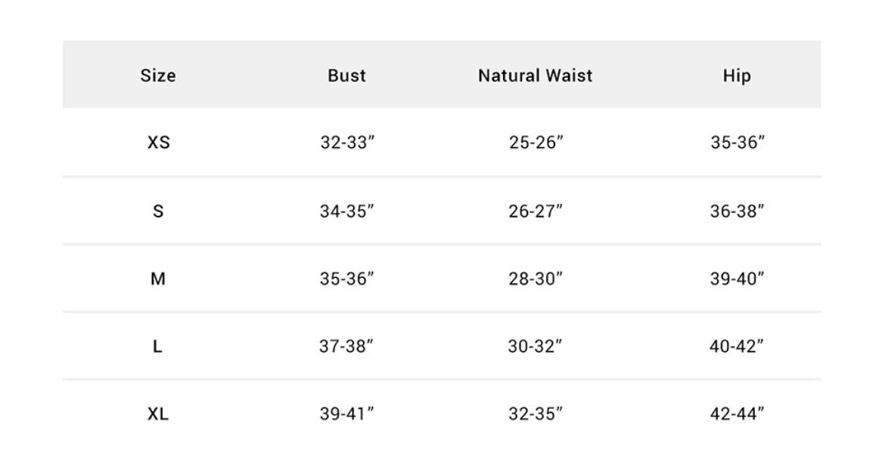Click the S hip value 36-38"
This screenshot has width=885, height=453.
coord(737,211)
